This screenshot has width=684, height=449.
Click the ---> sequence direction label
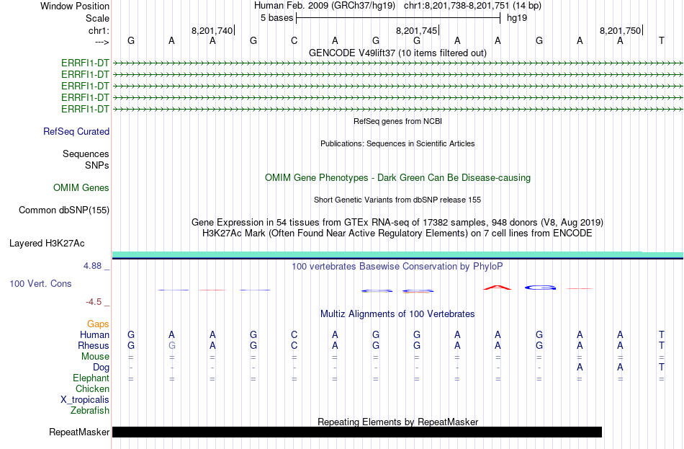[102, 42]
